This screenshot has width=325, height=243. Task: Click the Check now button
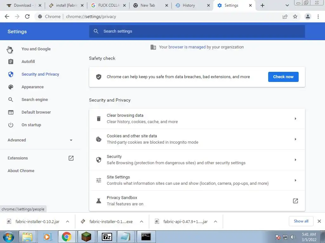pos(283,77)
